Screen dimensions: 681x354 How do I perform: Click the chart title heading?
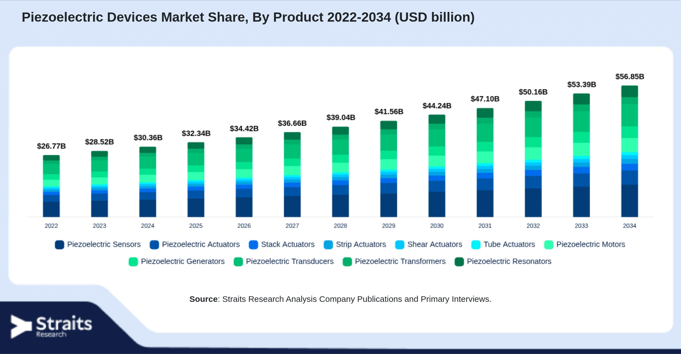pos(248,17)
